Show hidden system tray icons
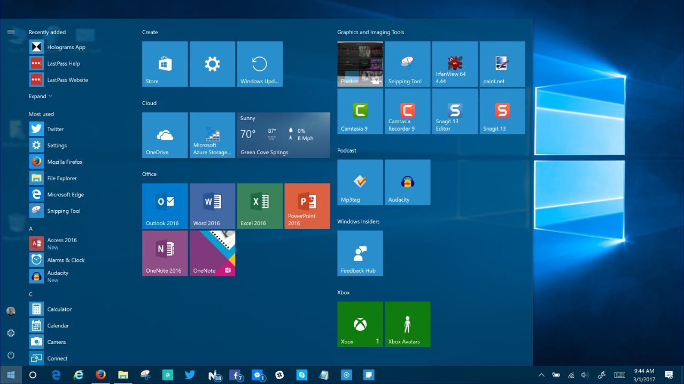Screen dimensions: 684x384 tap(541, 375)
